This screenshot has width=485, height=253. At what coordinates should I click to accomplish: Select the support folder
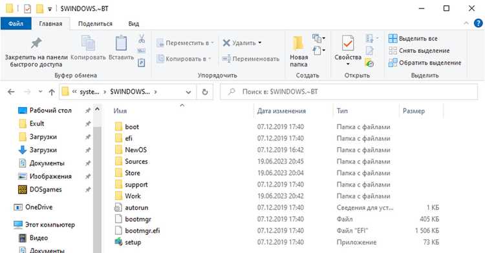131,185
